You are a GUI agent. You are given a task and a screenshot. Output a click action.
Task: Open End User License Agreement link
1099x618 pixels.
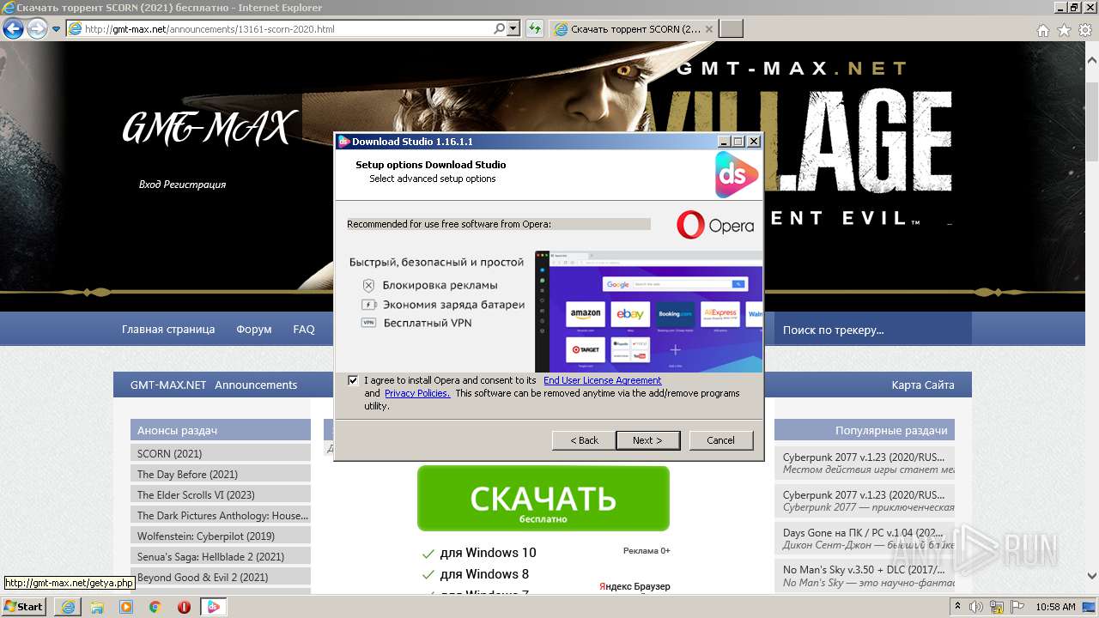click(602, 380)
